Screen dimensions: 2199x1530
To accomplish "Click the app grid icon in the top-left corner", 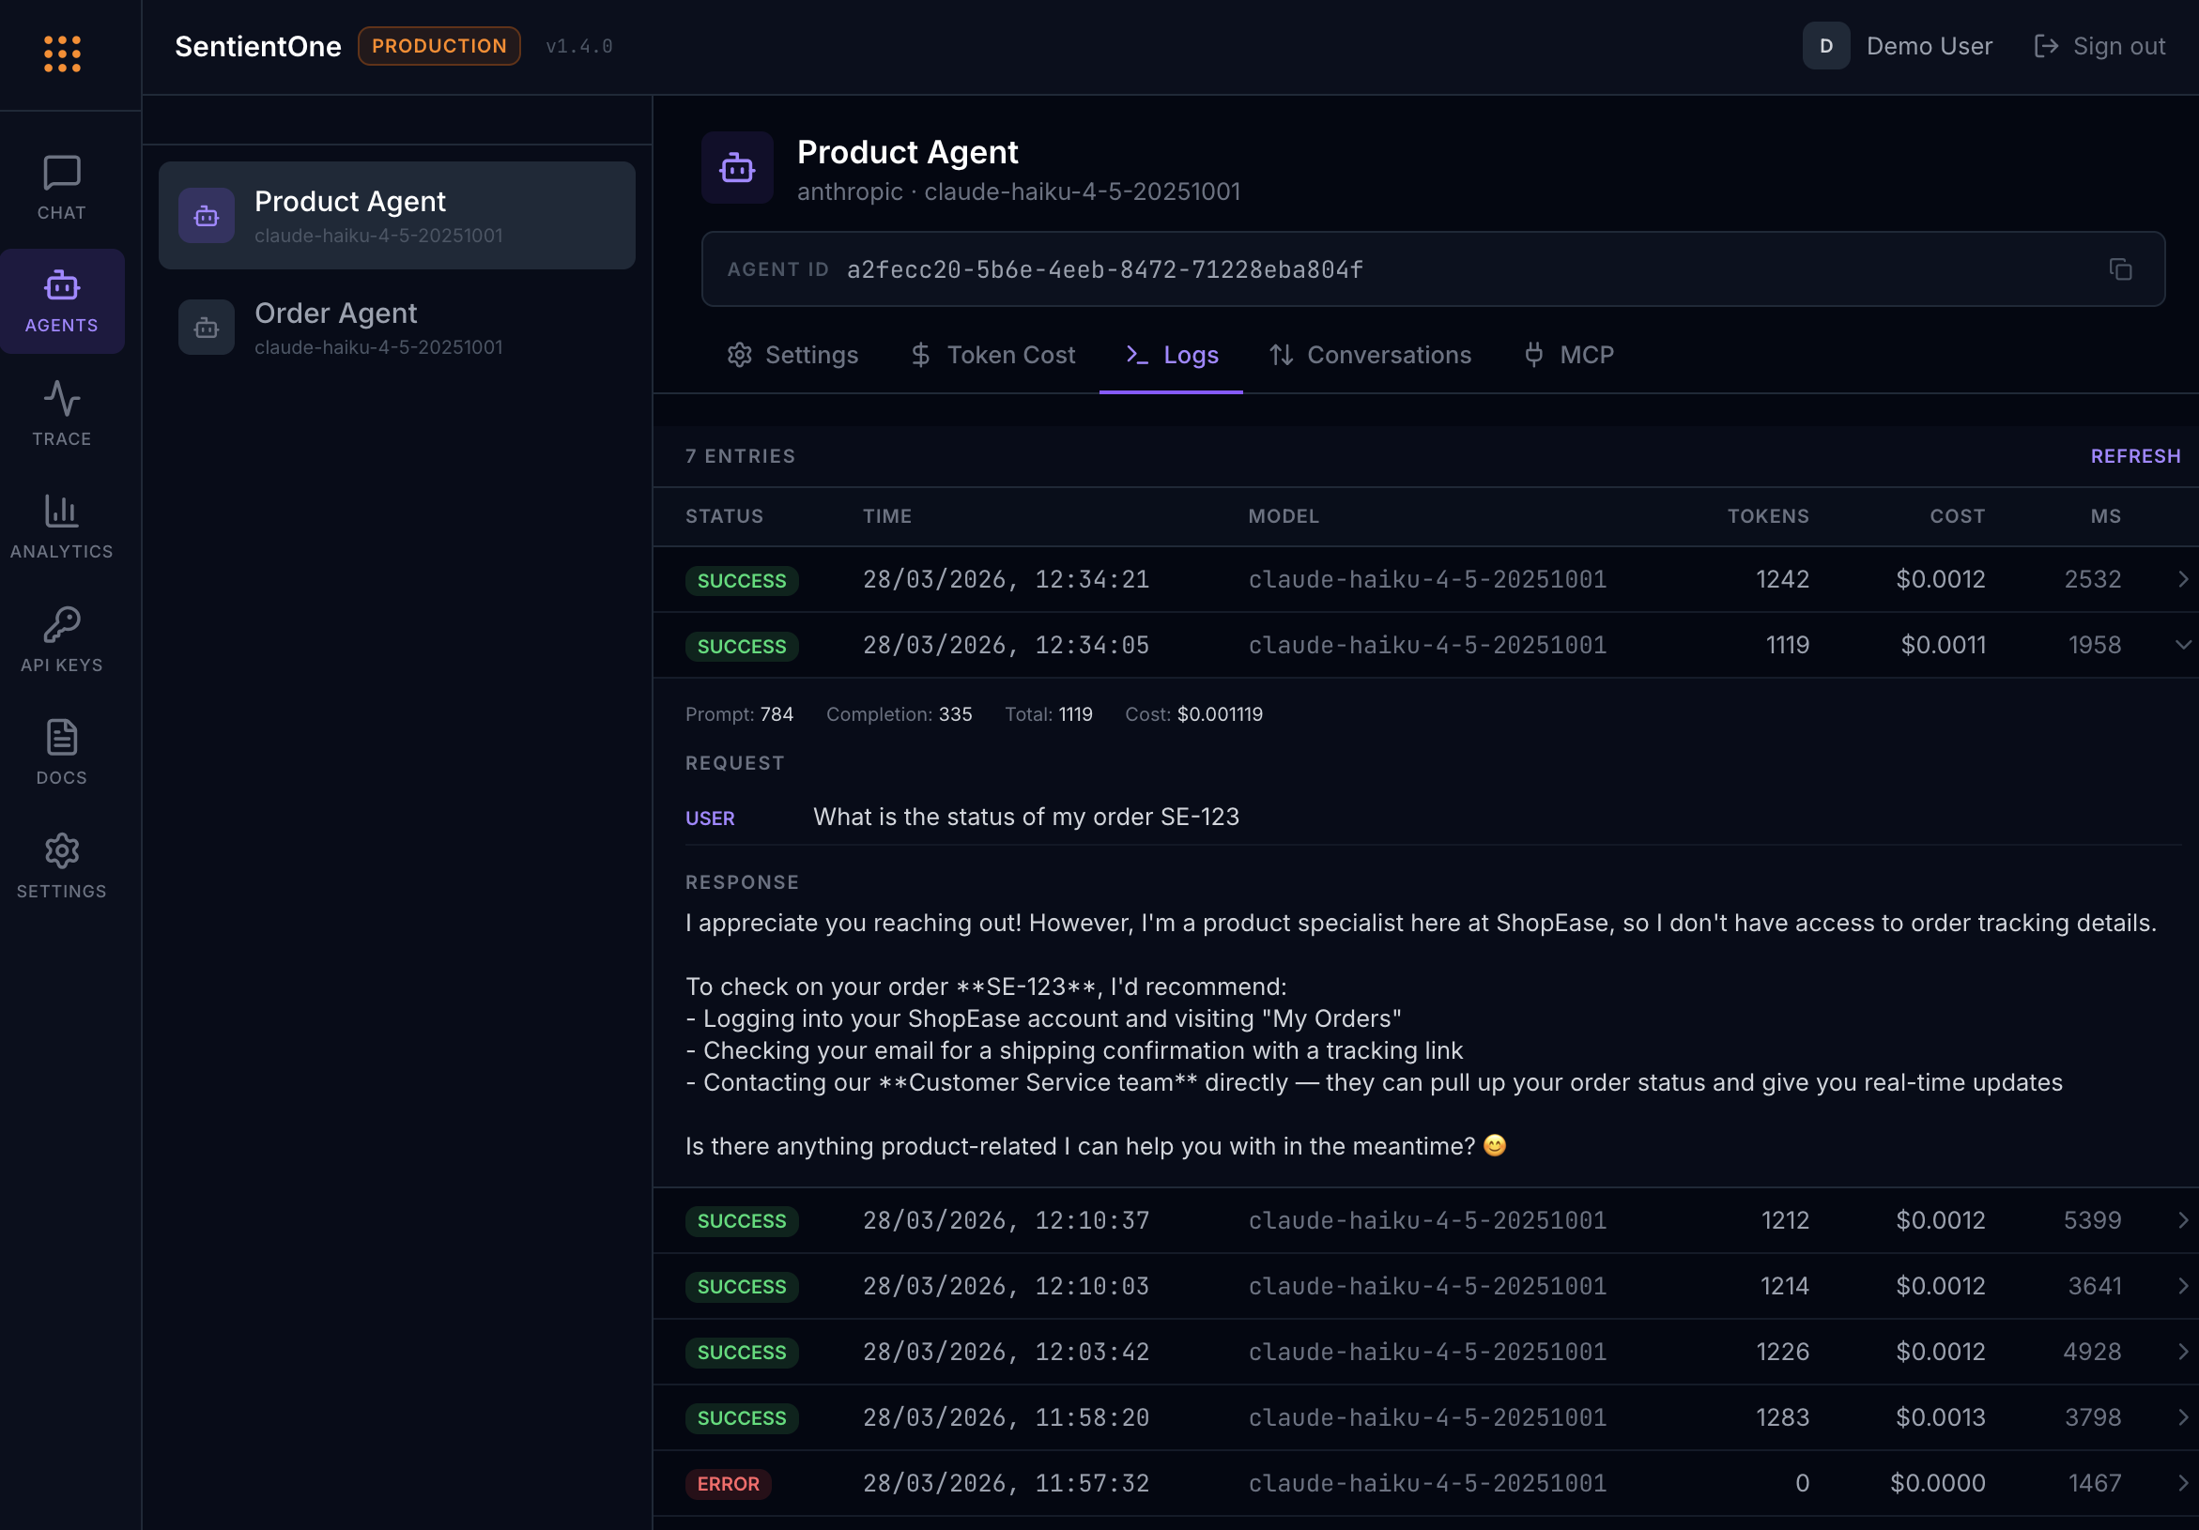I will (61, 54).
